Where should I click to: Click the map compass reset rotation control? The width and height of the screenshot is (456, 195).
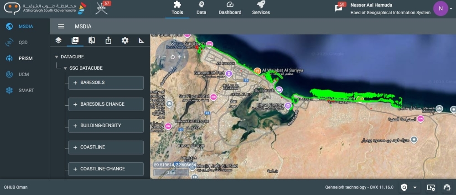pos(172,57)
